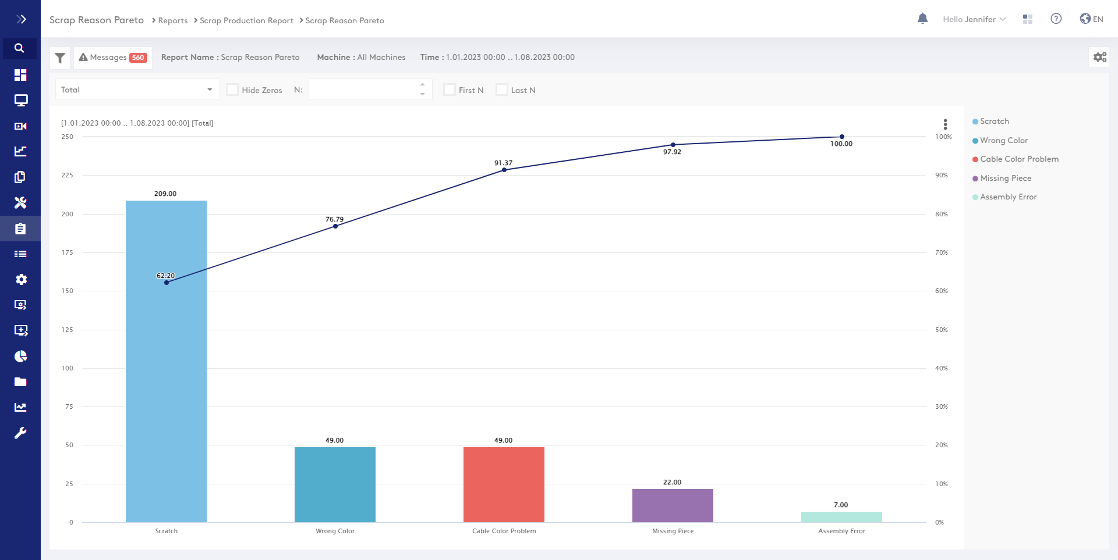Open the monitor sidebar icon

(x=20, y=101)
